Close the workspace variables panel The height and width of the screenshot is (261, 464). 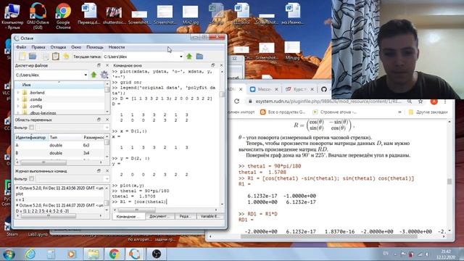[107, 120]
